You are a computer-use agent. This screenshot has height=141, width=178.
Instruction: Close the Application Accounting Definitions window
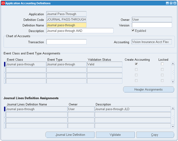(x=175, y=3)
